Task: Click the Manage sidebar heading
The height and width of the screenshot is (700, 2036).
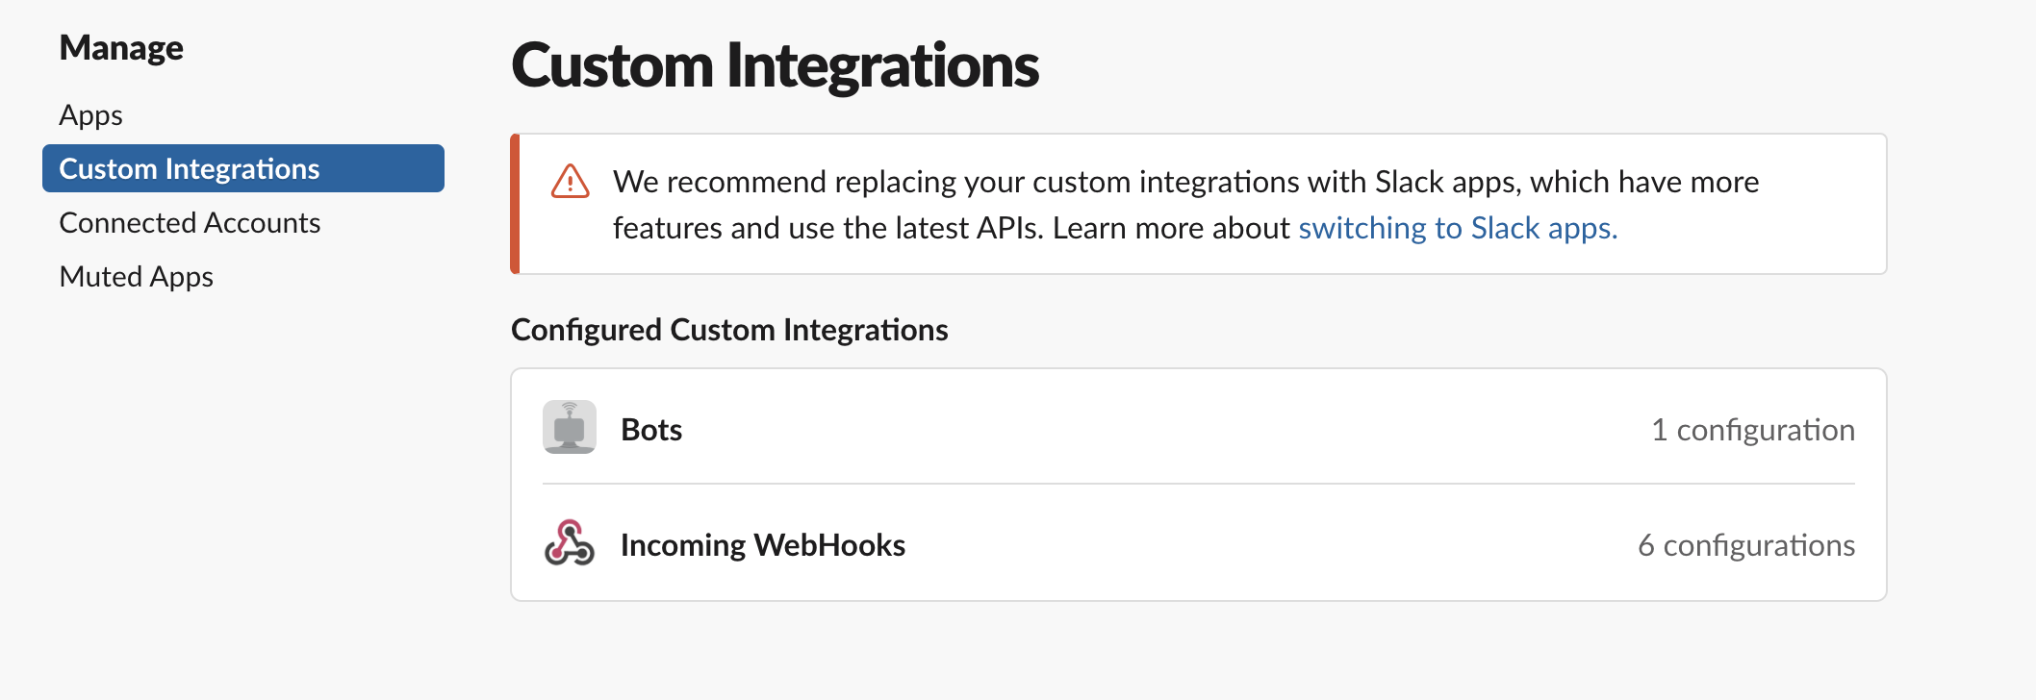Action: tap(121, 48)
